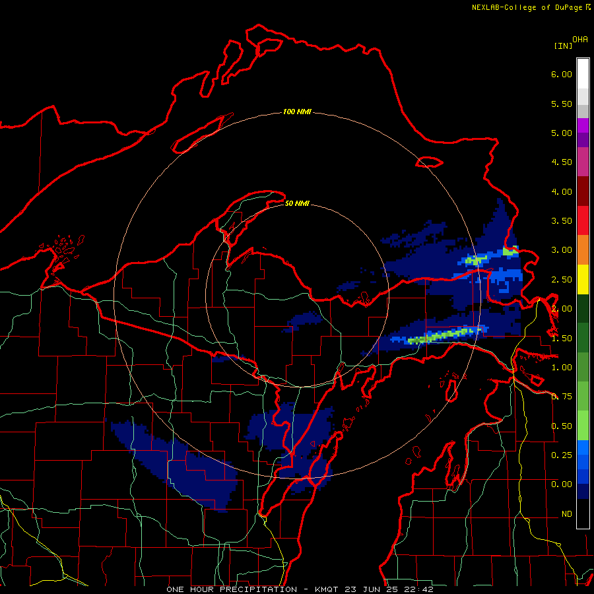Select the 4.00 legend value
The height and width of the screenshot is (594, 594).
(x=562, y=191)
